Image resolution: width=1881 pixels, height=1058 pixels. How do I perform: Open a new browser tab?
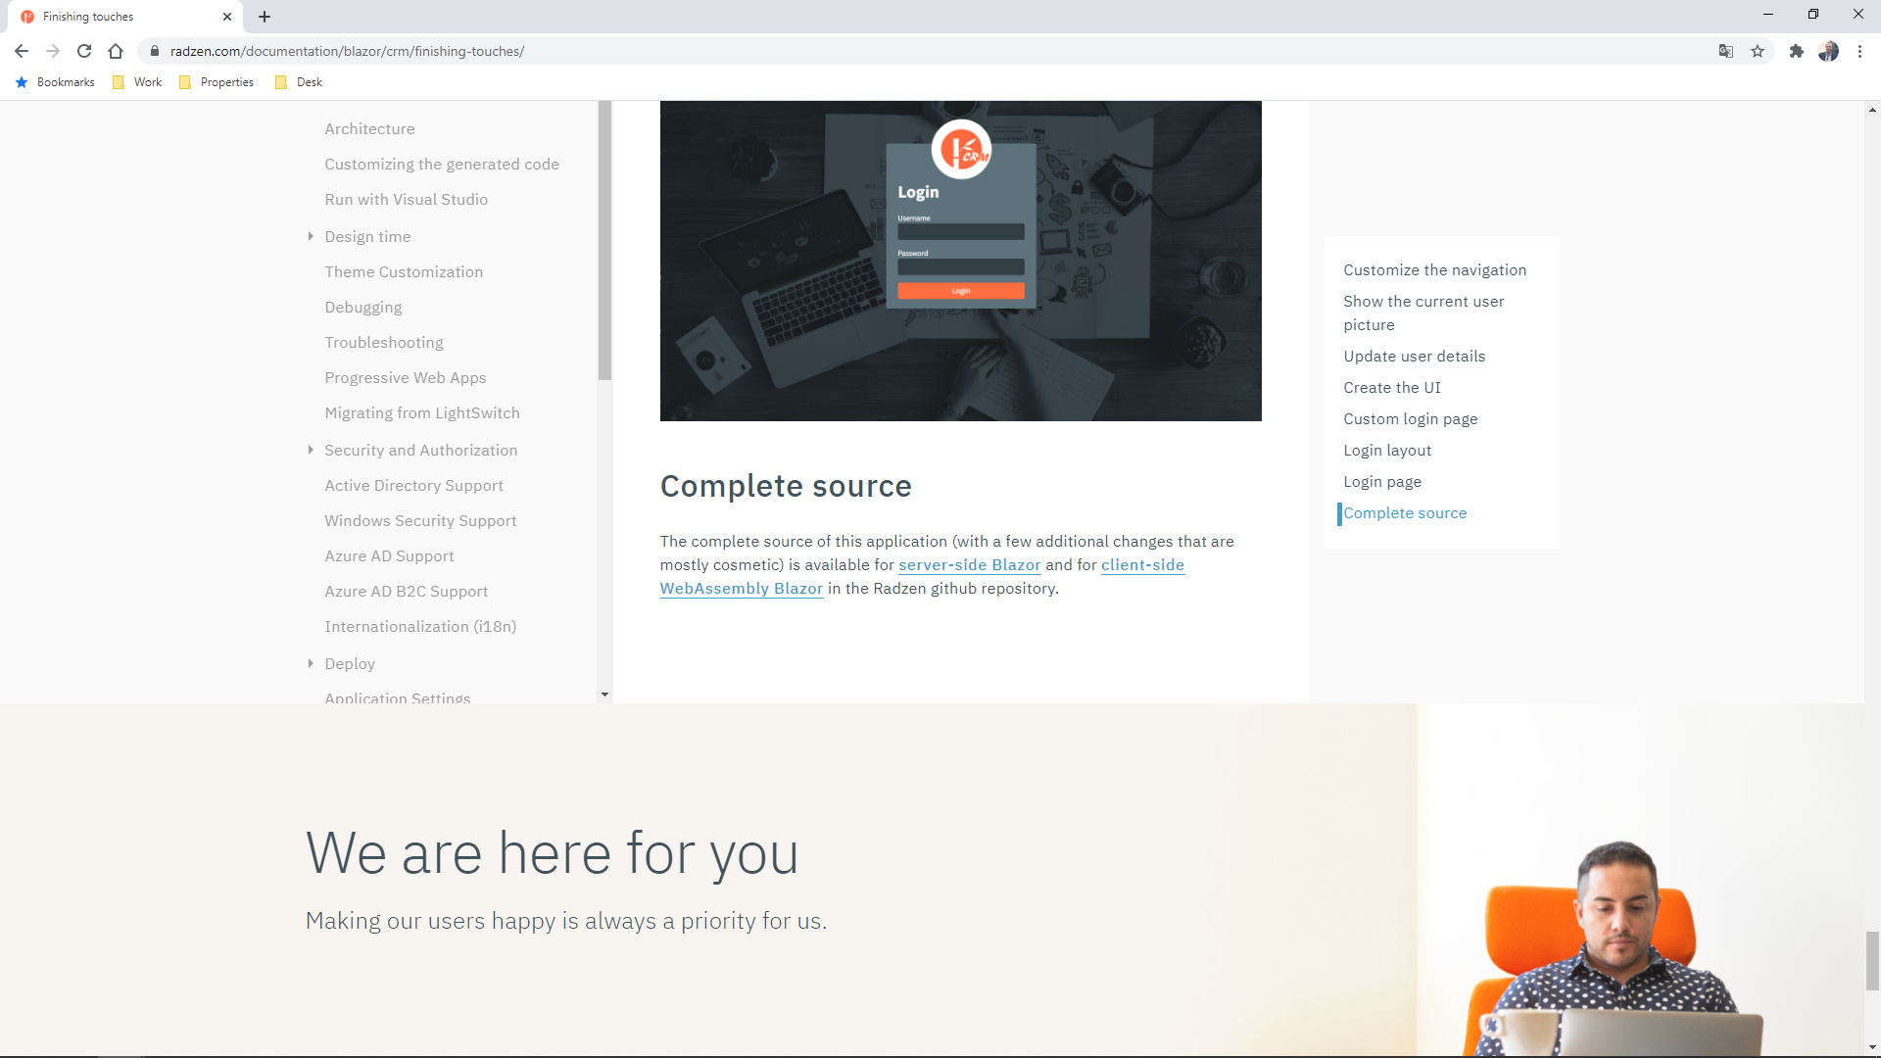265,17
